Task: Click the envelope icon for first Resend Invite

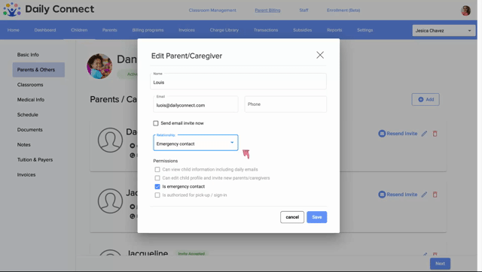Action: tap(382, 134)
